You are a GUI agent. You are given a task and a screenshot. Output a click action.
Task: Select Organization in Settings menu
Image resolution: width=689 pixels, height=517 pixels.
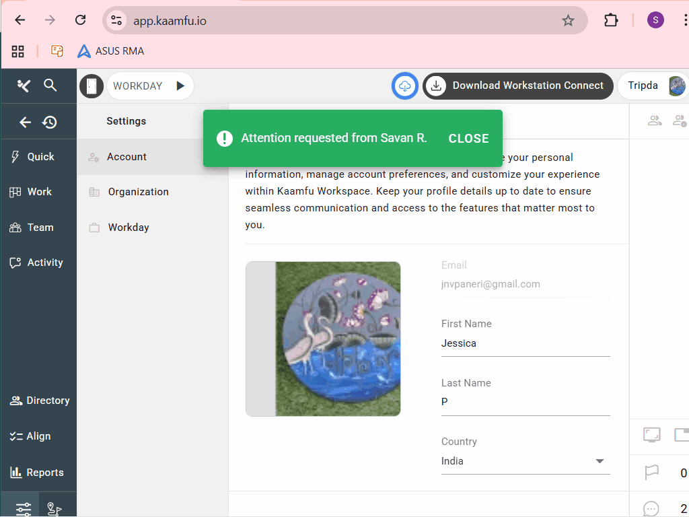138,192
